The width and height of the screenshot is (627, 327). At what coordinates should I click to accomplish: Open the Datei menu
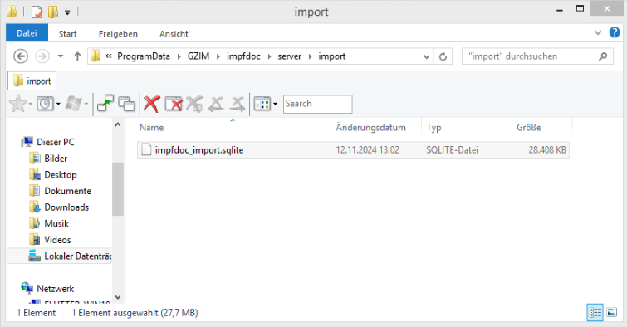click(x=27, y=33)
